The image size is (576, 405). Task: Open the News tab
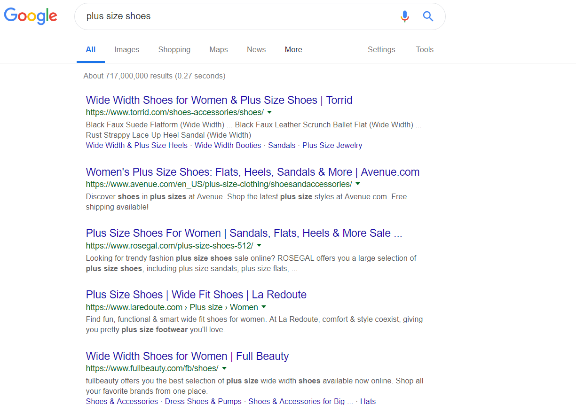256,49
